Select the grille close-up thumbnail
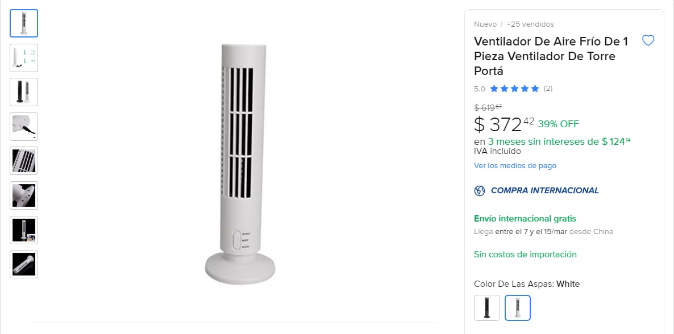Screen dimensions: 674x334 point(23,161)
